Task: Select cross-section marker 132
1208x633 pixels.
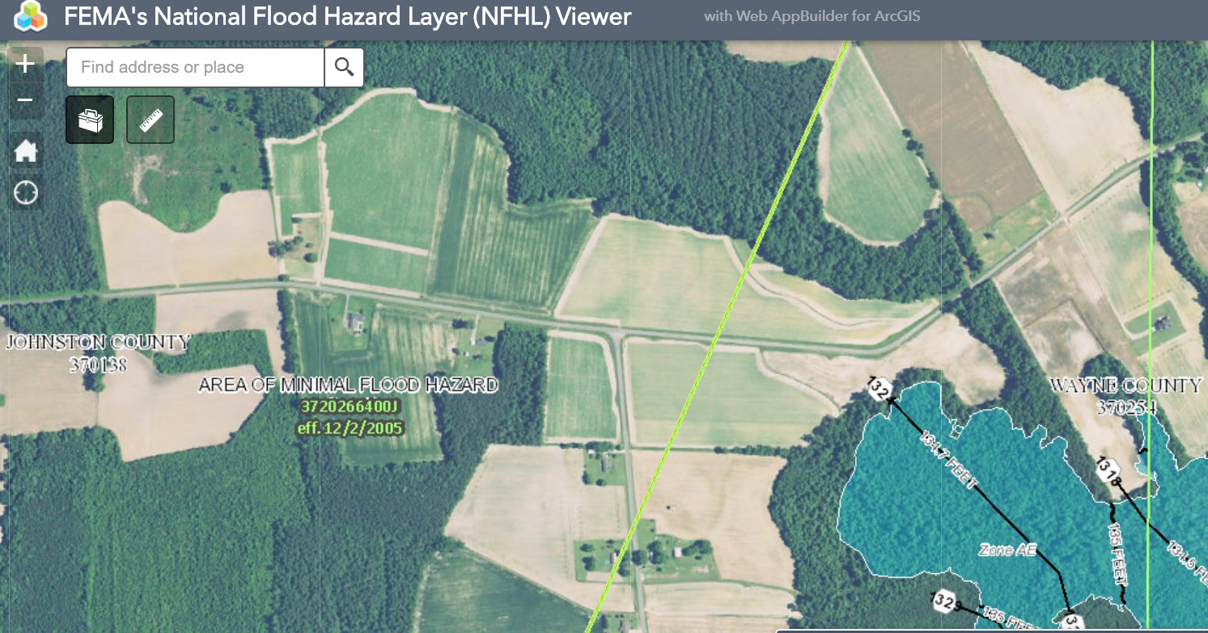Action: tap(880, 388)
